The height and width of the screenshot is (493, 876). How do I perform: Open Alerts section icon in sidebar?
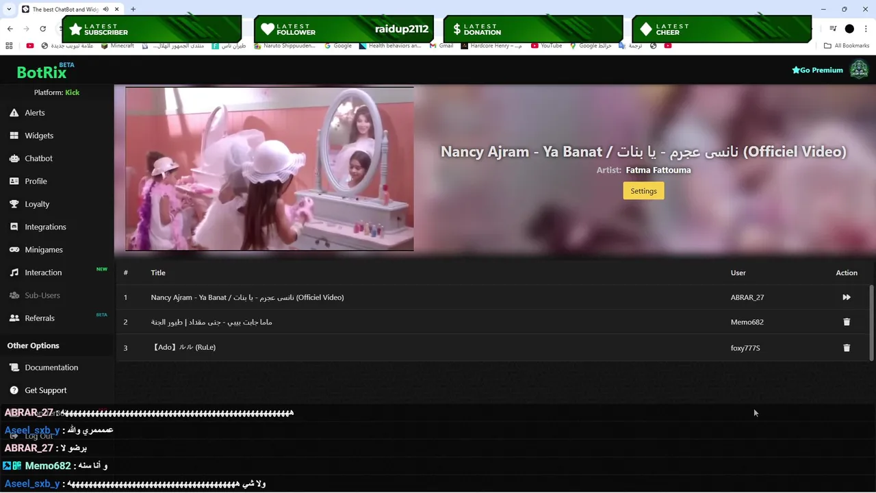click(14, 113)
